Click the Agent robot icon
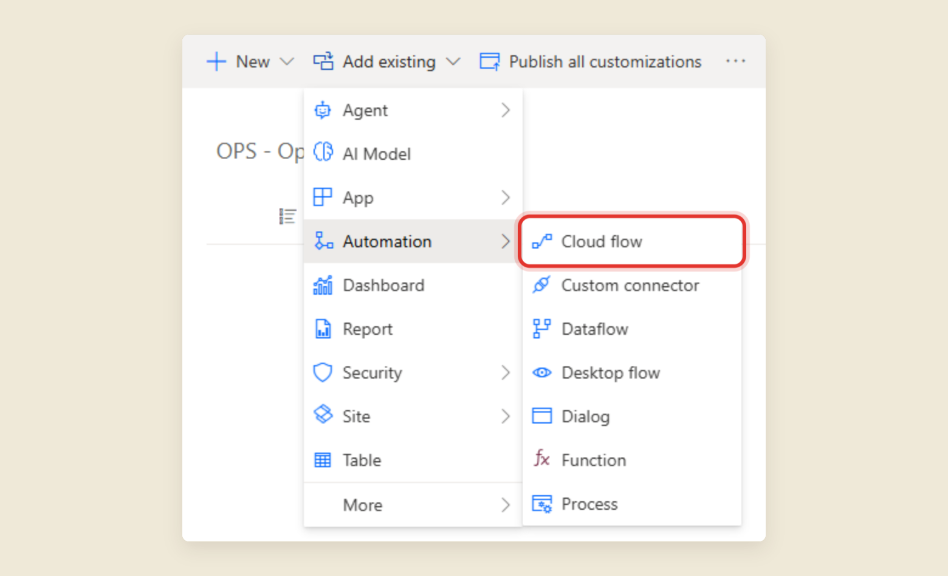Image resolution: width=948 pixels, height=576 pixels. pos(323,110)
